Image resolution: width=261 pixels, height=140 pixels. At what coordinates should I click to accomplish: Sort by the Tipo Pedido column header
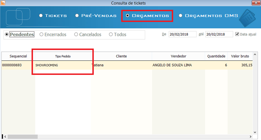coord(63,56)
